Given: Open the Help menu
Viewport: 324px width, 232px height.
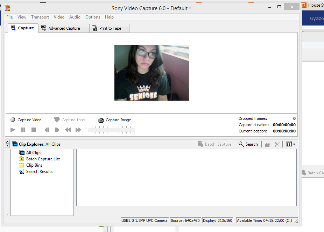Looking at the screenshot, I should (x=109, y=17).
